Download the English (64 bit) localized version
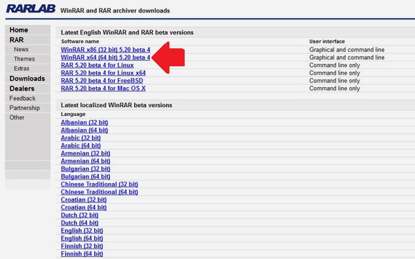Screen dimensions: 415x259 pyautogui.click(x=82, y=238)
